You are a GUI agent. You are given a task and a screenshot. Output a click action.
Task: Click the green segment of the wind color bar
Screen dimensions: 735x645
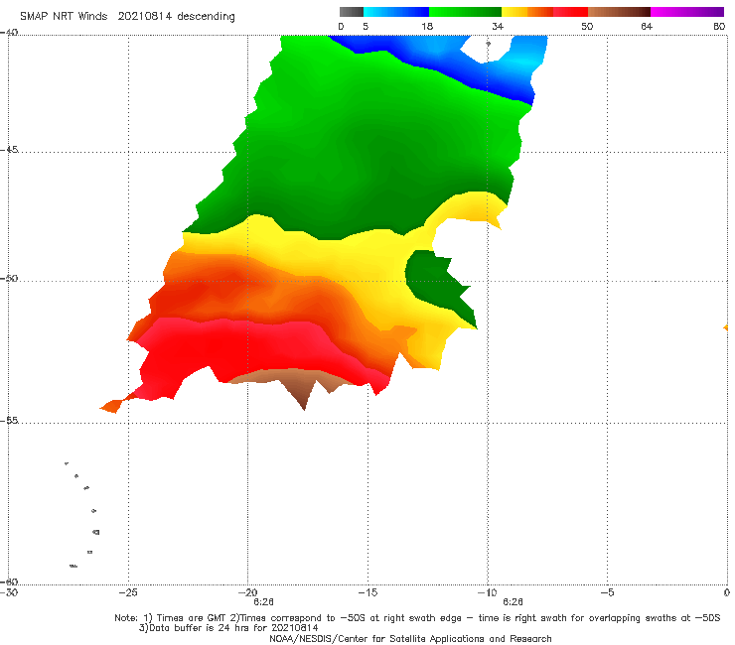pos(465,12)
